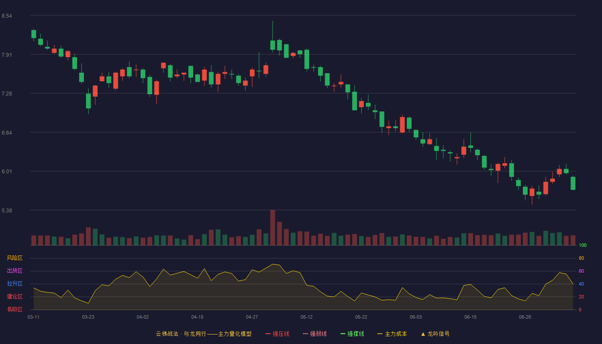Click the magenta 60 indicator axis value
Viewport: 602px width, 344px height.
click(x=581, y=271)
